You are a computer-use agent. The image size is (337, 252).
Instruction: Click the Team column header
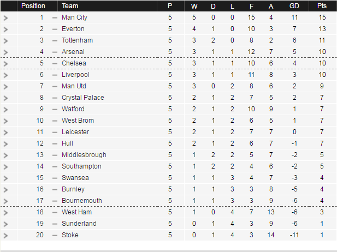(70, 6)
